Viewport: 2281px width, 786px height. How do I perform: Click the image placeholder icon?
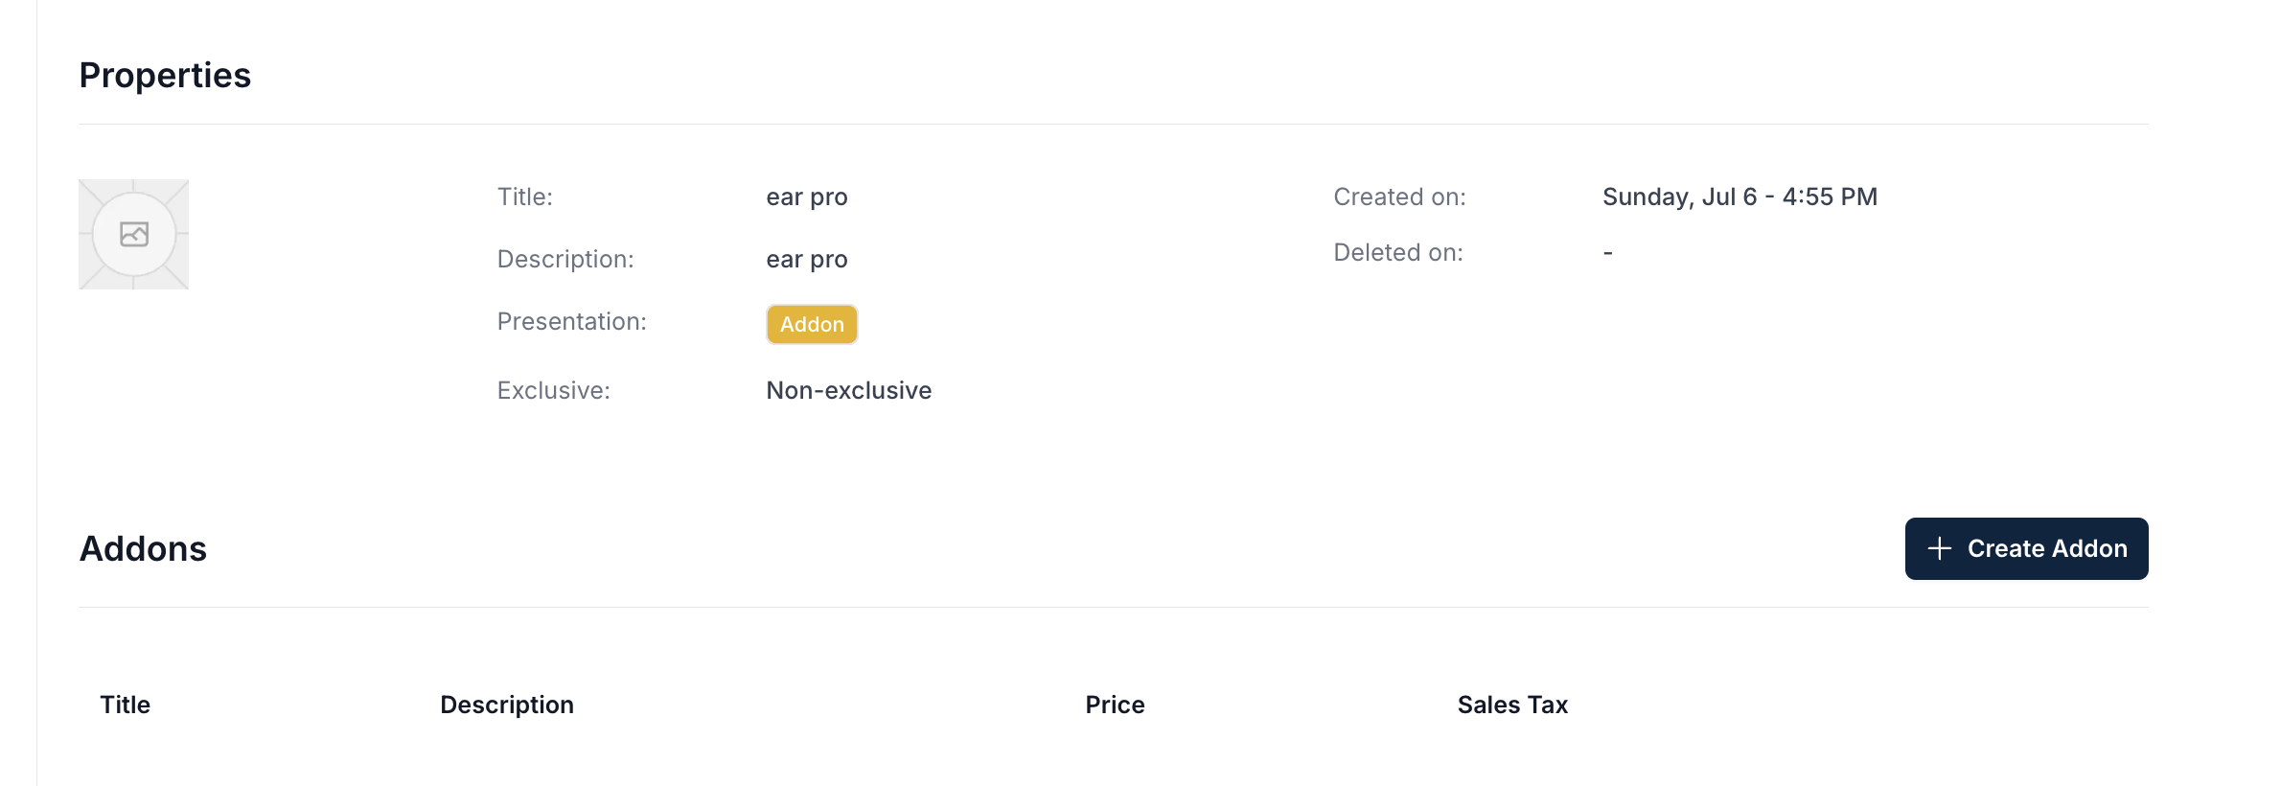point(134,234)
